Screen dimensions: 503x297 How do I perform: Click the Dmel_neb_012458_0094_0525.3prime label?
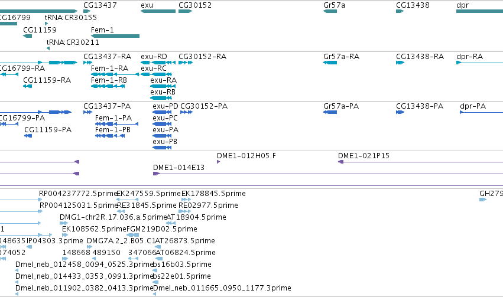(x=84, y=265)
